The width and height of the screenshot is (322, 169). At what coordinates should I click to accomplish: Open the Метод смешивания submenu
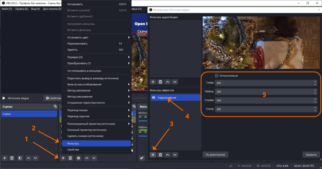[97, 97]
